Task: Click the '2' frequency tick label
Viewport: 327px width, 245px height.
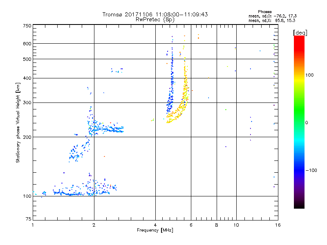Action: (94, 225)
